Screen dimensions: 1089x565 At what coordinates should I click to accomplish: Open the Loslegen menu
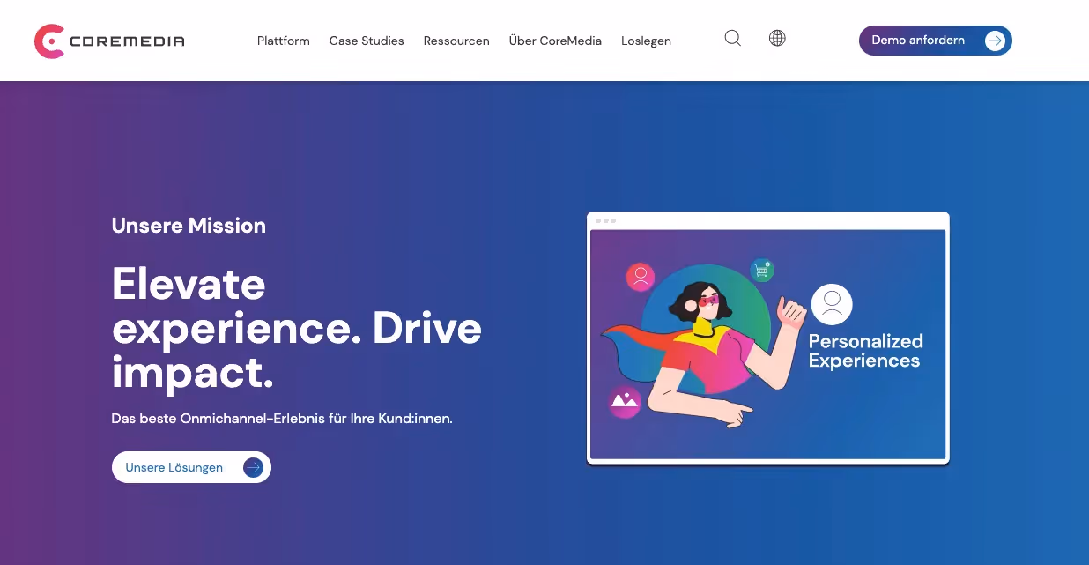point(646,41)
